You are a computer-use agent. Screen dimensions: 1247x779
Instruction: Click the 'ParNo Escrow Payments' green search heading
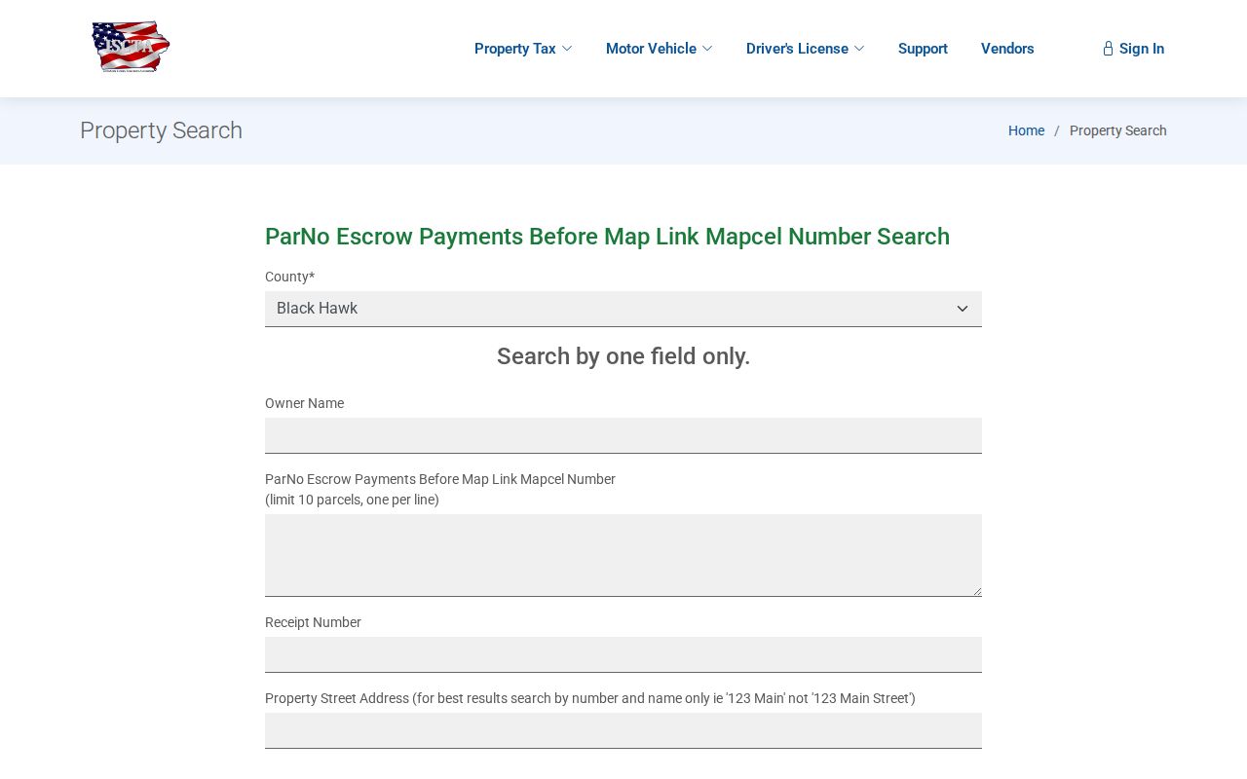pos(607,237)
